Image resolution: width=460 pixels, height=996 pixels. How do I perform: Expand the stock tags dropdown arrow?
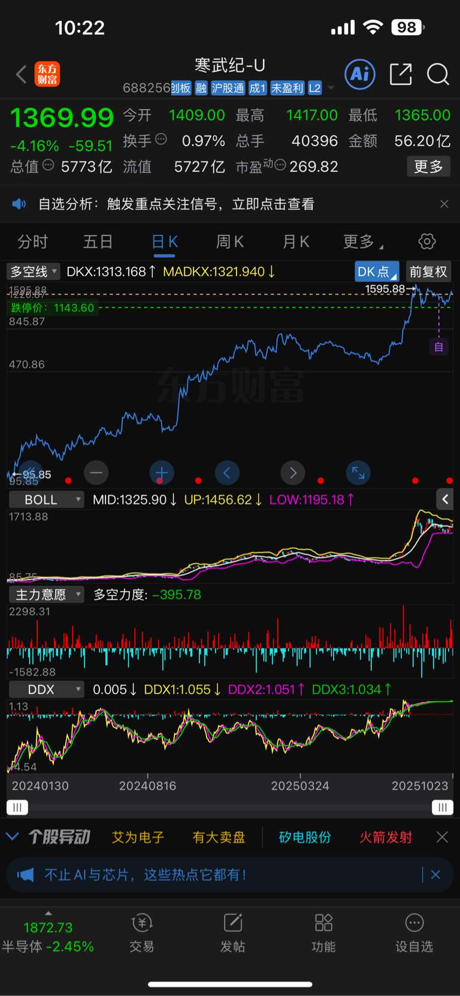click(x=331, y=88)
